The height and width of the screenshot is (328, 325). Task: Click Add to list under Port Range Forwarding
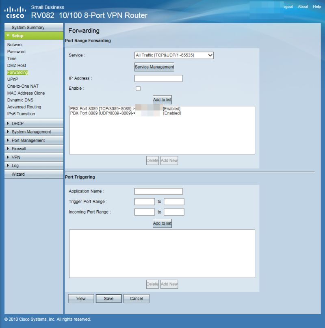(162, 99)
